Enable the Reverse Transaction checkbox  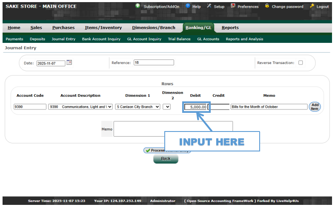point(301,63)
